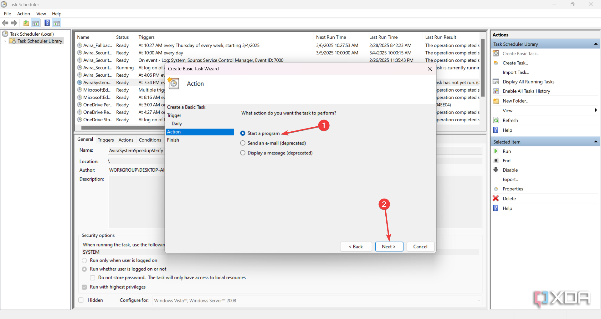Click the Up folder toolbar icon
Screen dimensions: 601x319
[26, 23]
